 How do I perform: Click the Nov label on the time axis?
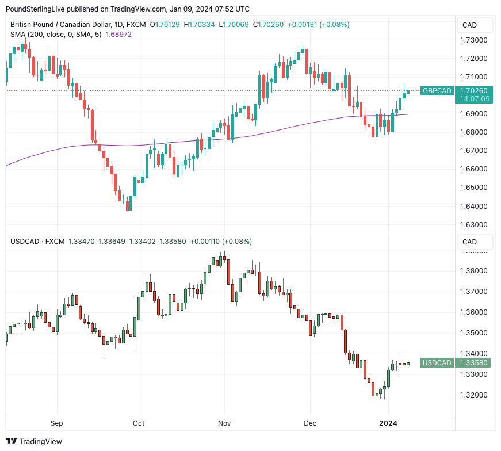pyautogui.click(x=224, y=423)
